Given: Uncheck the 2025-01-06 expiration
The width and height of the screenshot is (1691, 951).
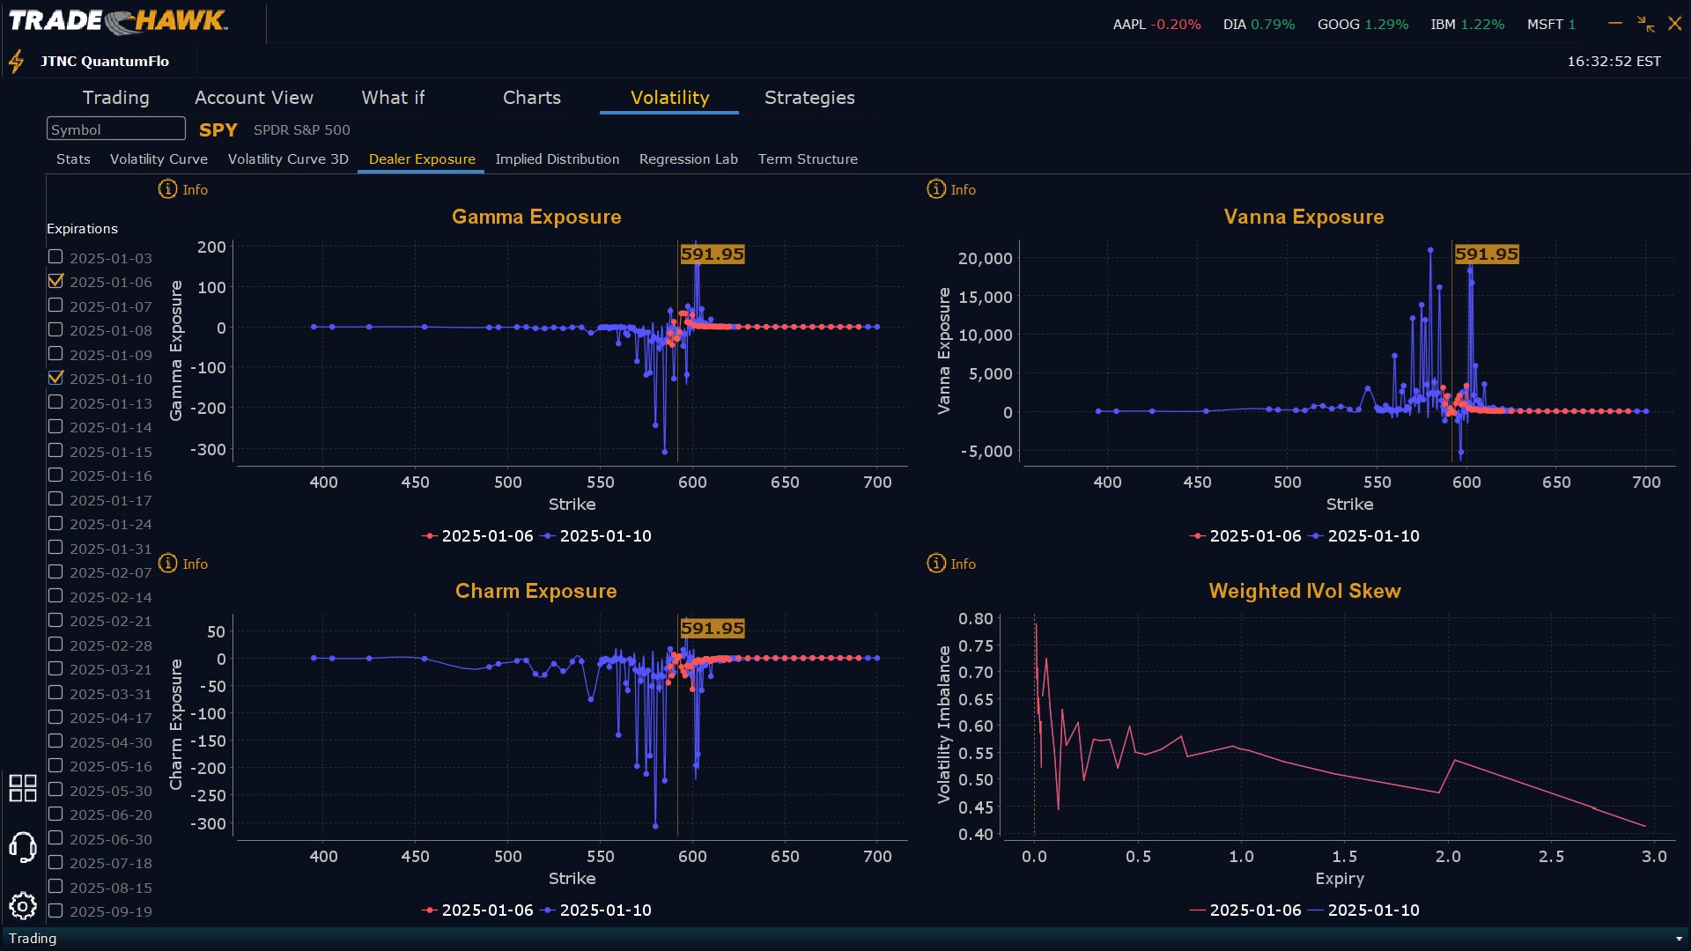Looking at the screenshot, I should click(x=55, y=281).
